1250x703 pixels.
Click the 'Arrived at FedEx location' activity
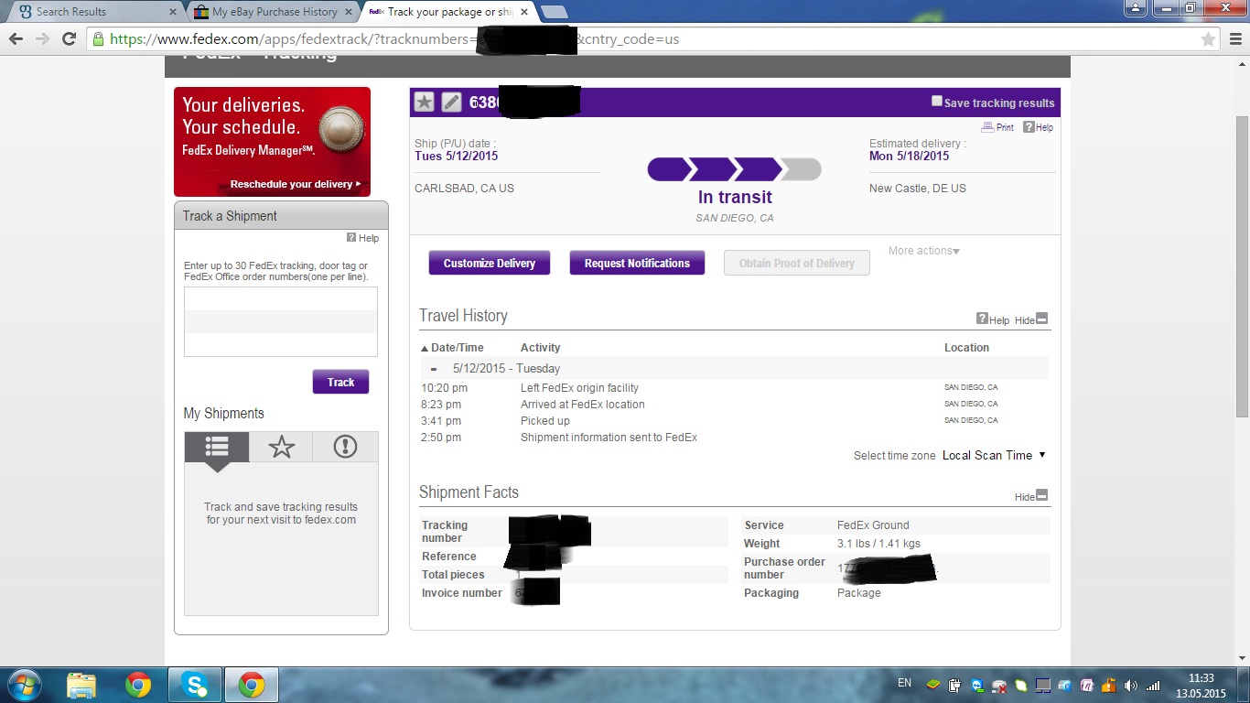pyautogui.click(x=582, y=405)
